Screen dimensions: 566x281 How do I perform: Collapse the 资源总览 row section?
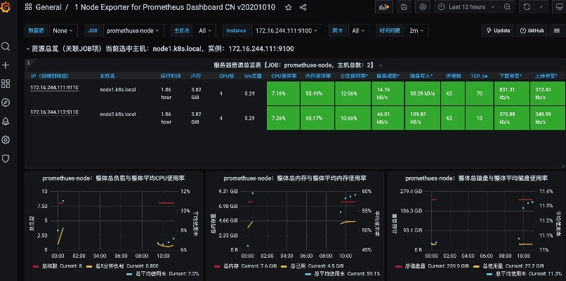tap(28, 48)
